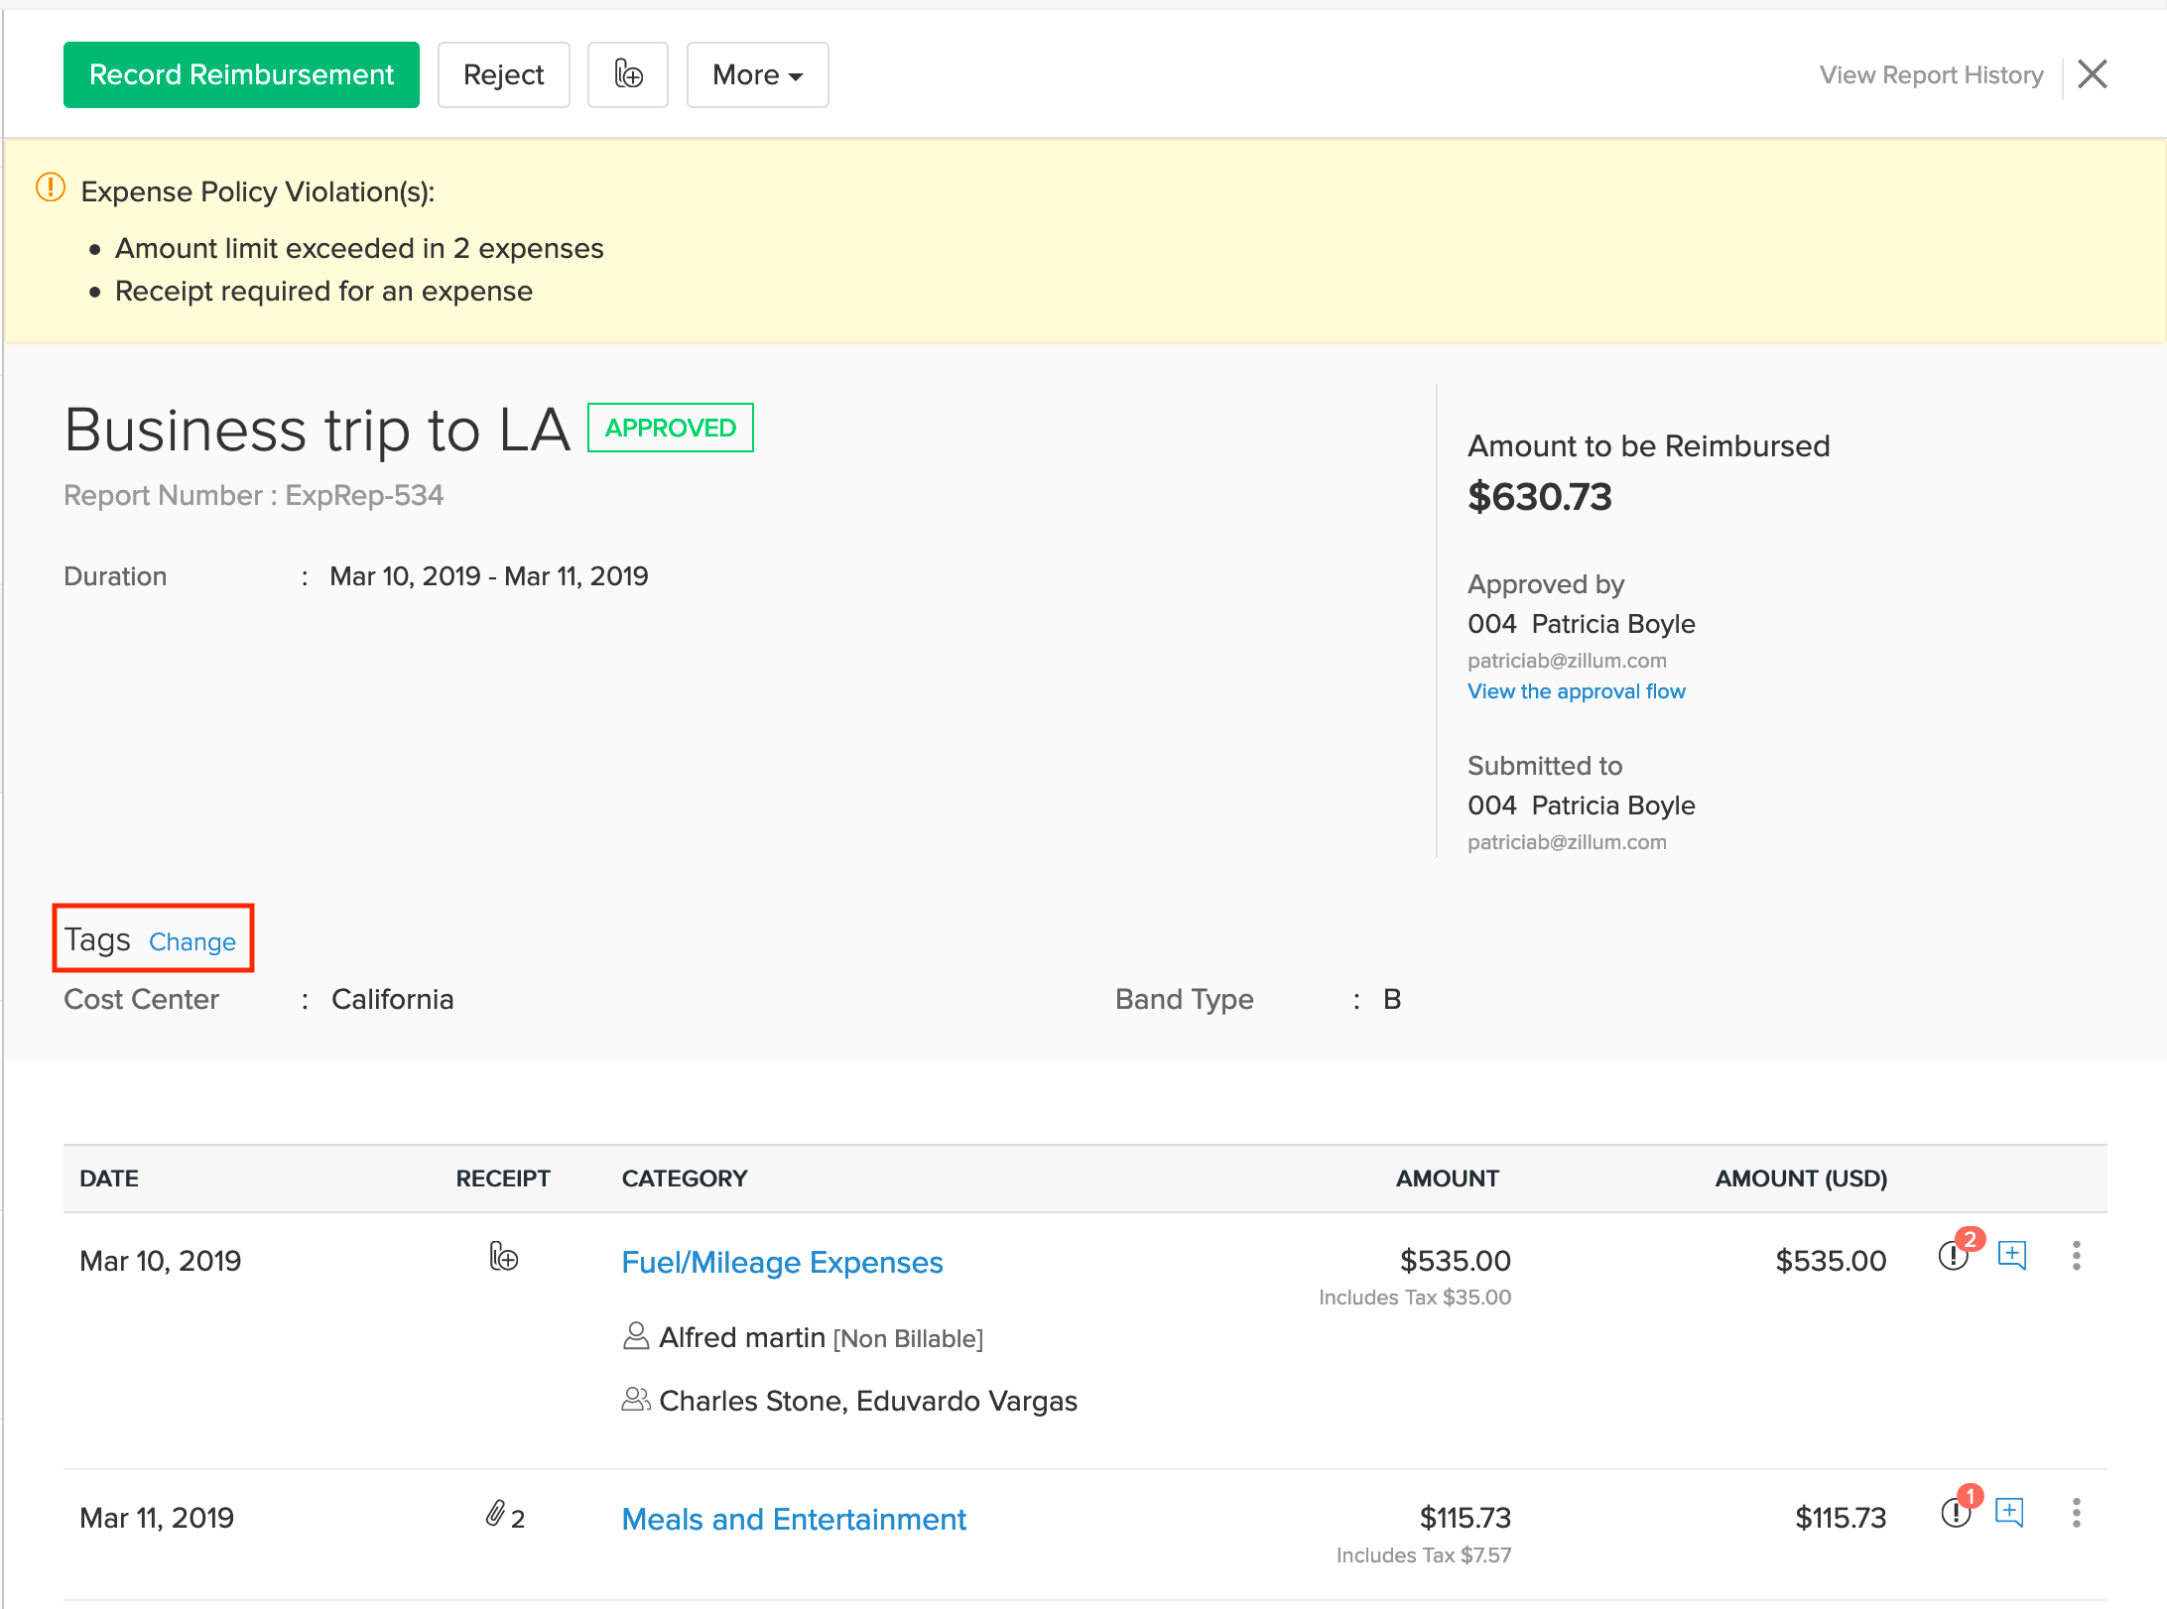Open receipt attachments for Meals expense
Screen dimensions: 2167x1609
coord(504,1515)
